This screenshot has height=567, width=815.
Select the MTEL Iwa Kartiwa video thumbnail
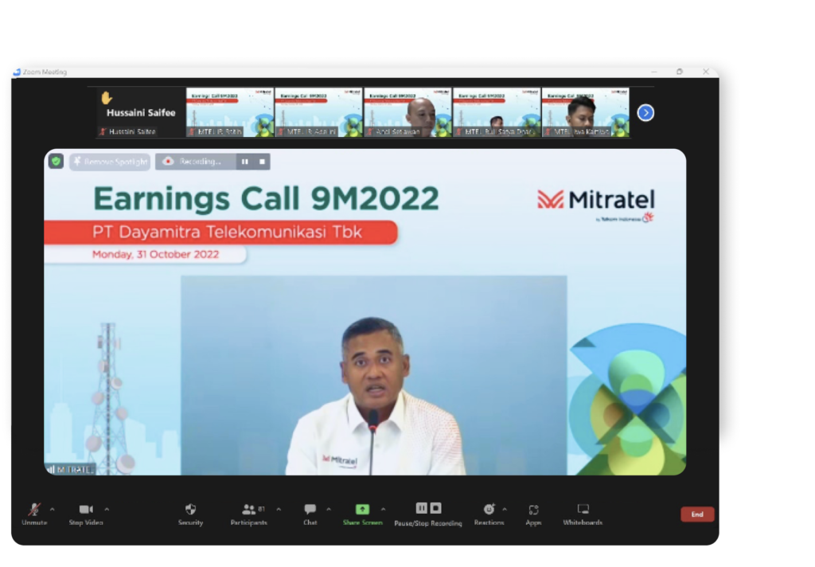(x=586, y=112)
